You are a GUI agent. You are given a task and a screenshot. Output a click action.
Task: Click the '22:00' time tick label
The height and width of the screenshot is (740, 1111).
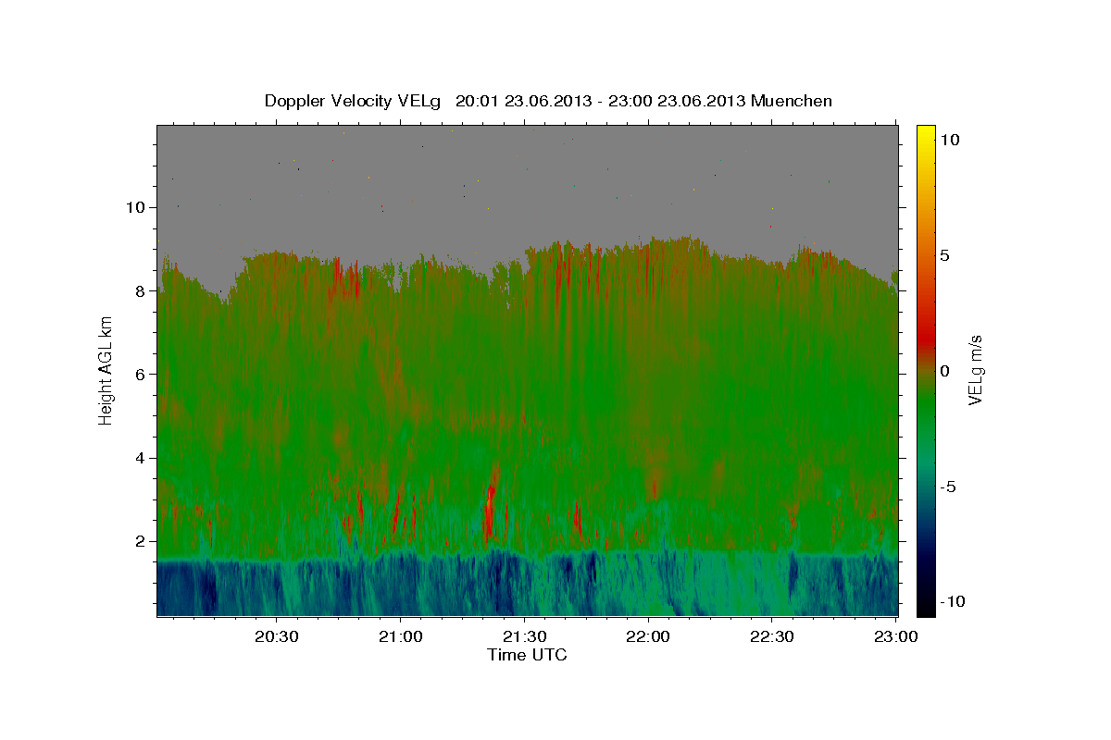(648, 637)
